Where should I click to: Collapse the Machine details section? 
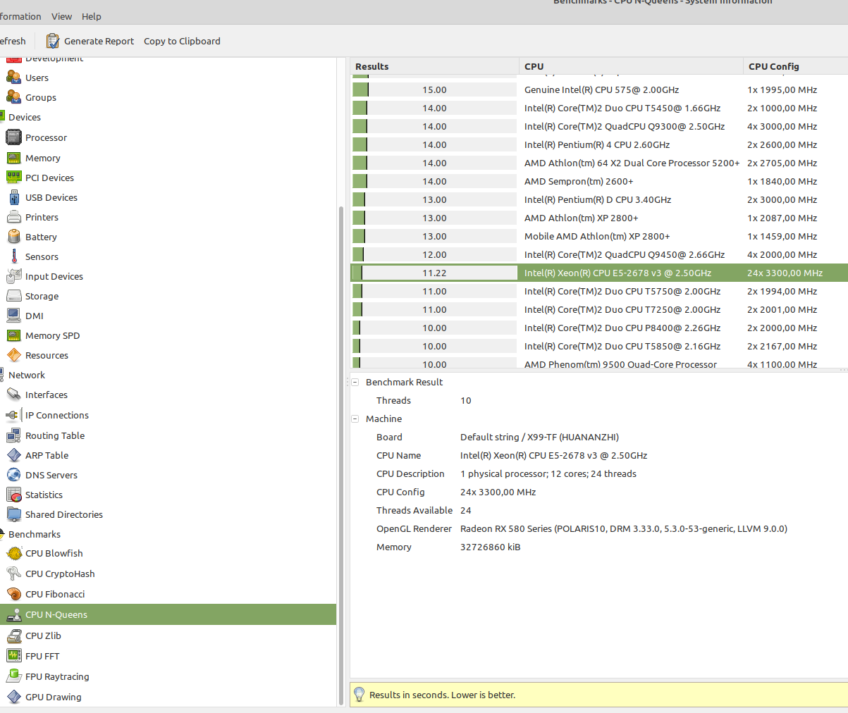pyautogui.click(x=355, y=418)
